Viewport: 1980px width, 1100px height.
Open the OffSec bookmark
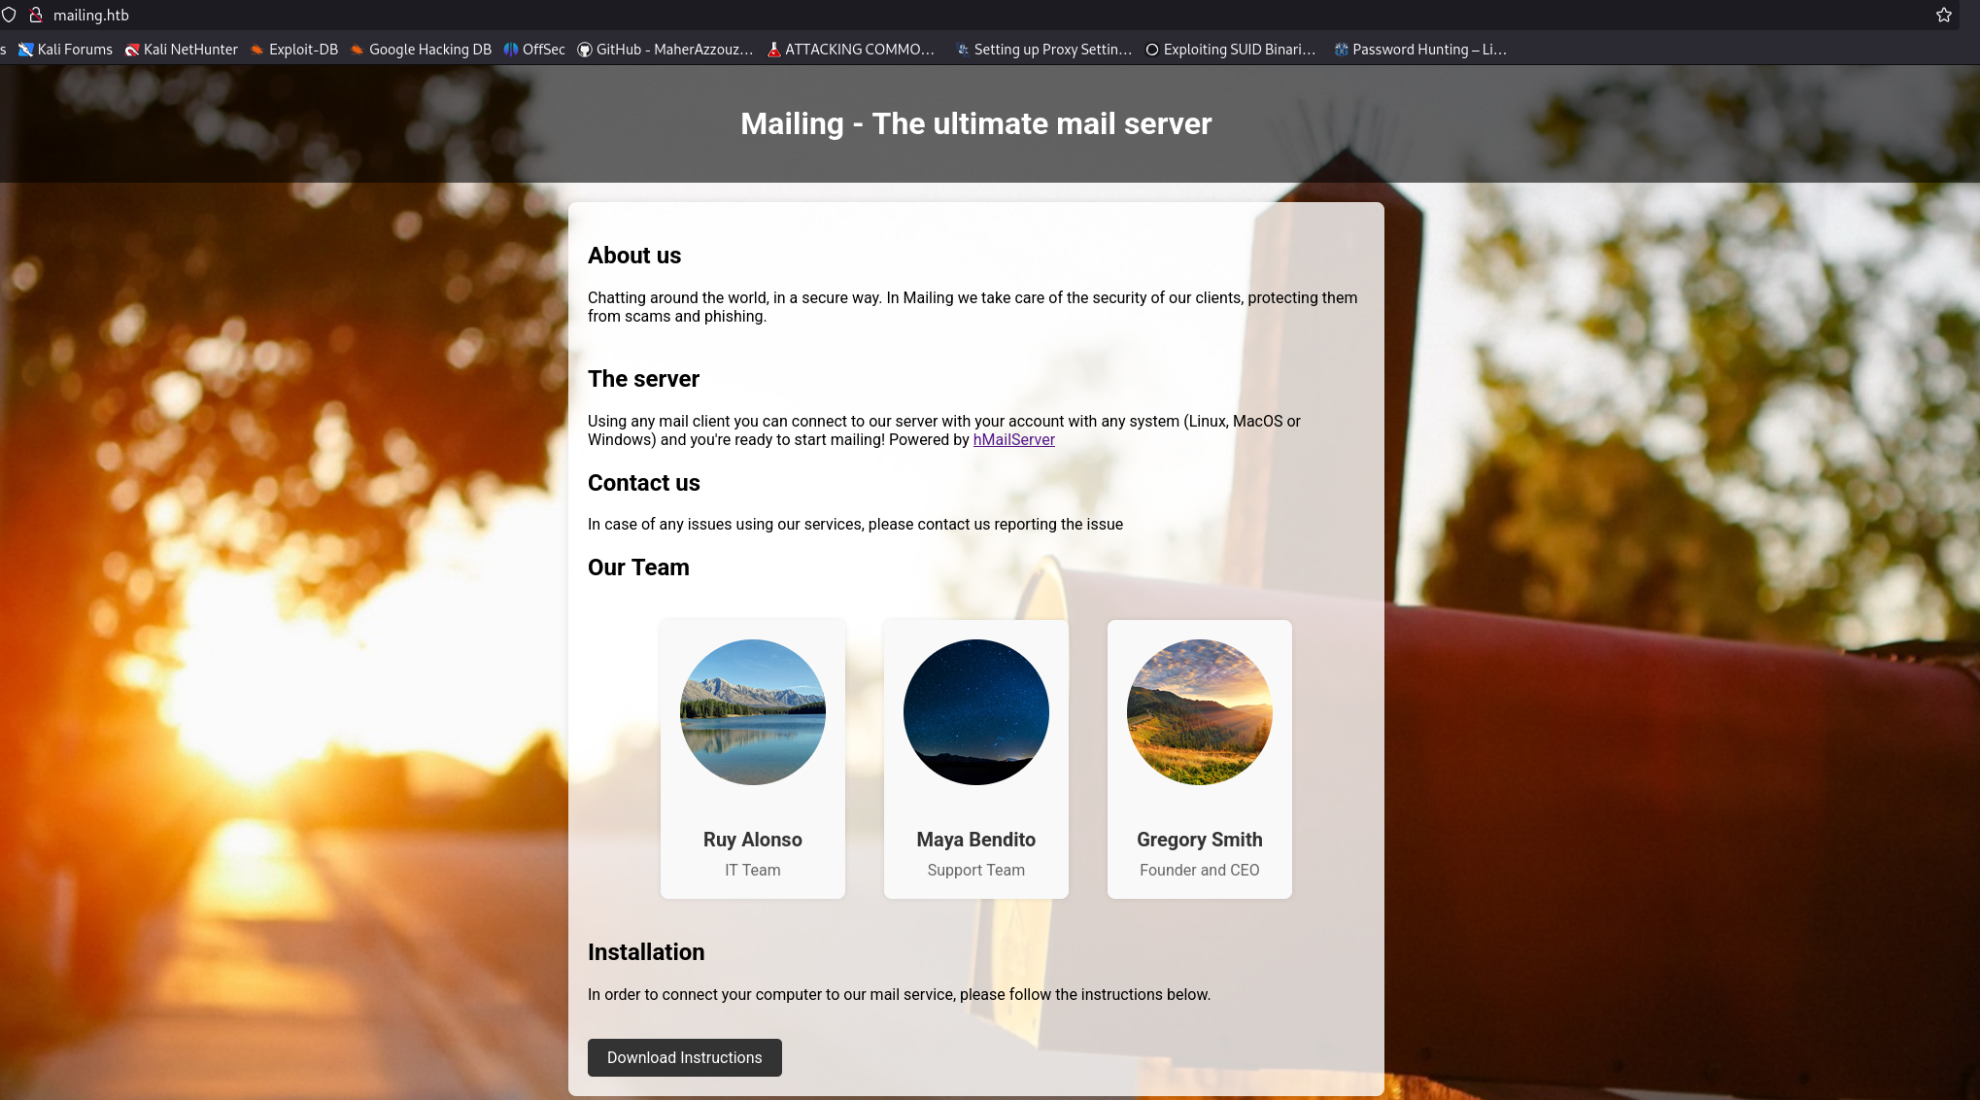coord(534,50)
